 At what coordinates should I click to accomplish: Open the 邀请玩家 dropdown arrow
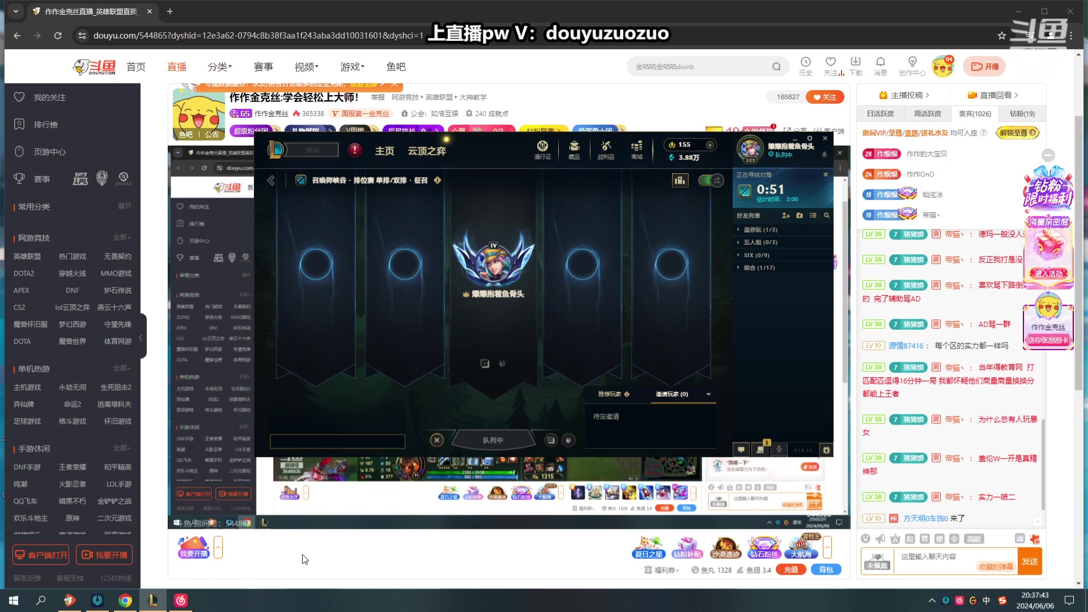[x=708, y=394]
